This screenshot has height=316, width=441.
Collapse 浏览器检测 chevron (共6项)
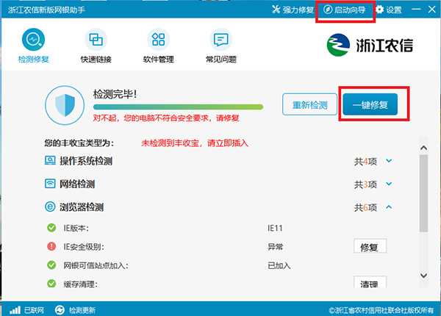click(389, 207)
